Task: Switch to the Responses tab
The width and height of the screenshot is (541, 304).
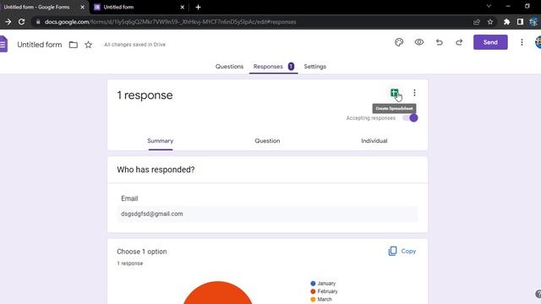Action: point(273,67)
